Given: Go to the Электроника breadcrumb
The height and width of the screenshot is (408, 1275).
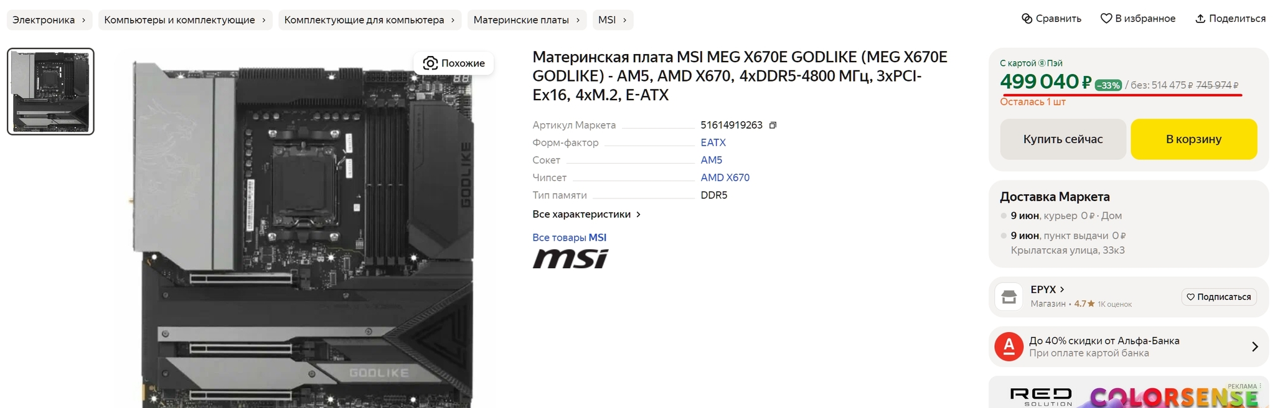Looking at the screenshot, I should pyautogui.click(x=44, y=20).
